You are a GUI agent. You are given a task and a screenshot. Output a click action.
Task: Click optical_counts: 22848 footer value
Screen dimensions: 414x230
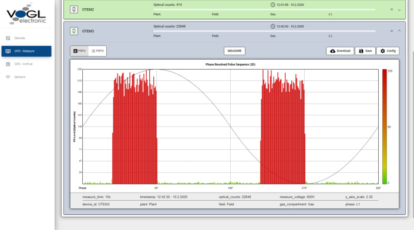point(235,197)
